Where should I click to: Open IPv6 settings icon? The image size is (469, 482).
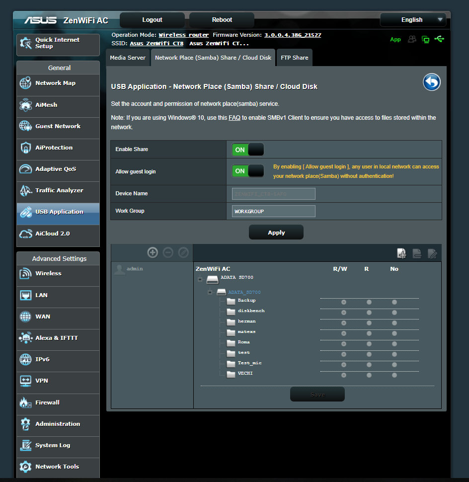point(25,359)
